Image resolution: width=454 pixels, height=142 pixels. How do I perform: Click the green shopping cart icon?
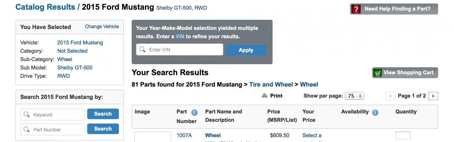tap(378, 73)
